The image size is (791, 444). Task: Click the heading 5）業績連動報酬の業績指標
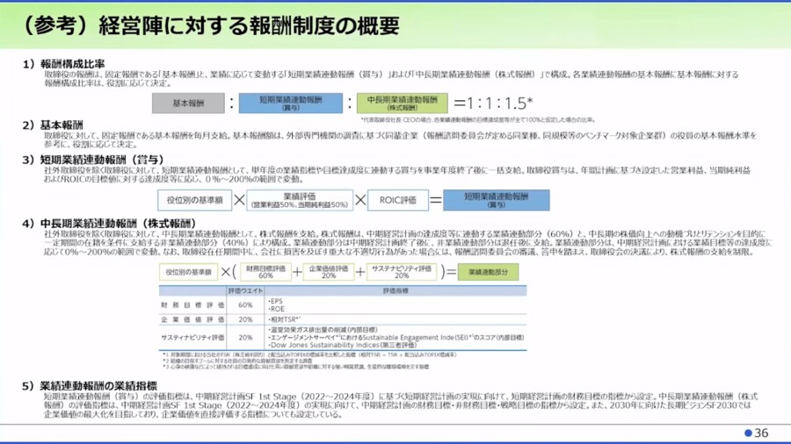pyautogui.click(x=91, y=384)
